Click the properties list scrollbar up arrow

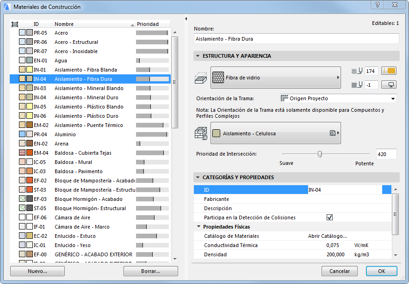point(396,189)
